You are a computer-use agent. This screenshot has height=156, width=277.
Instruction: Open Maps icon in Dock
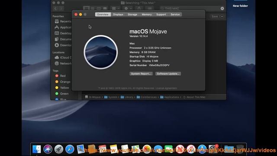(x=135, y=149)
